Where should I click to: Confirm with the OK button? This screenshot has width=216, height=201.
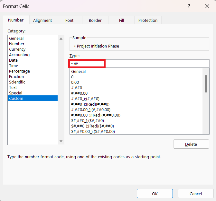[155, 193]
